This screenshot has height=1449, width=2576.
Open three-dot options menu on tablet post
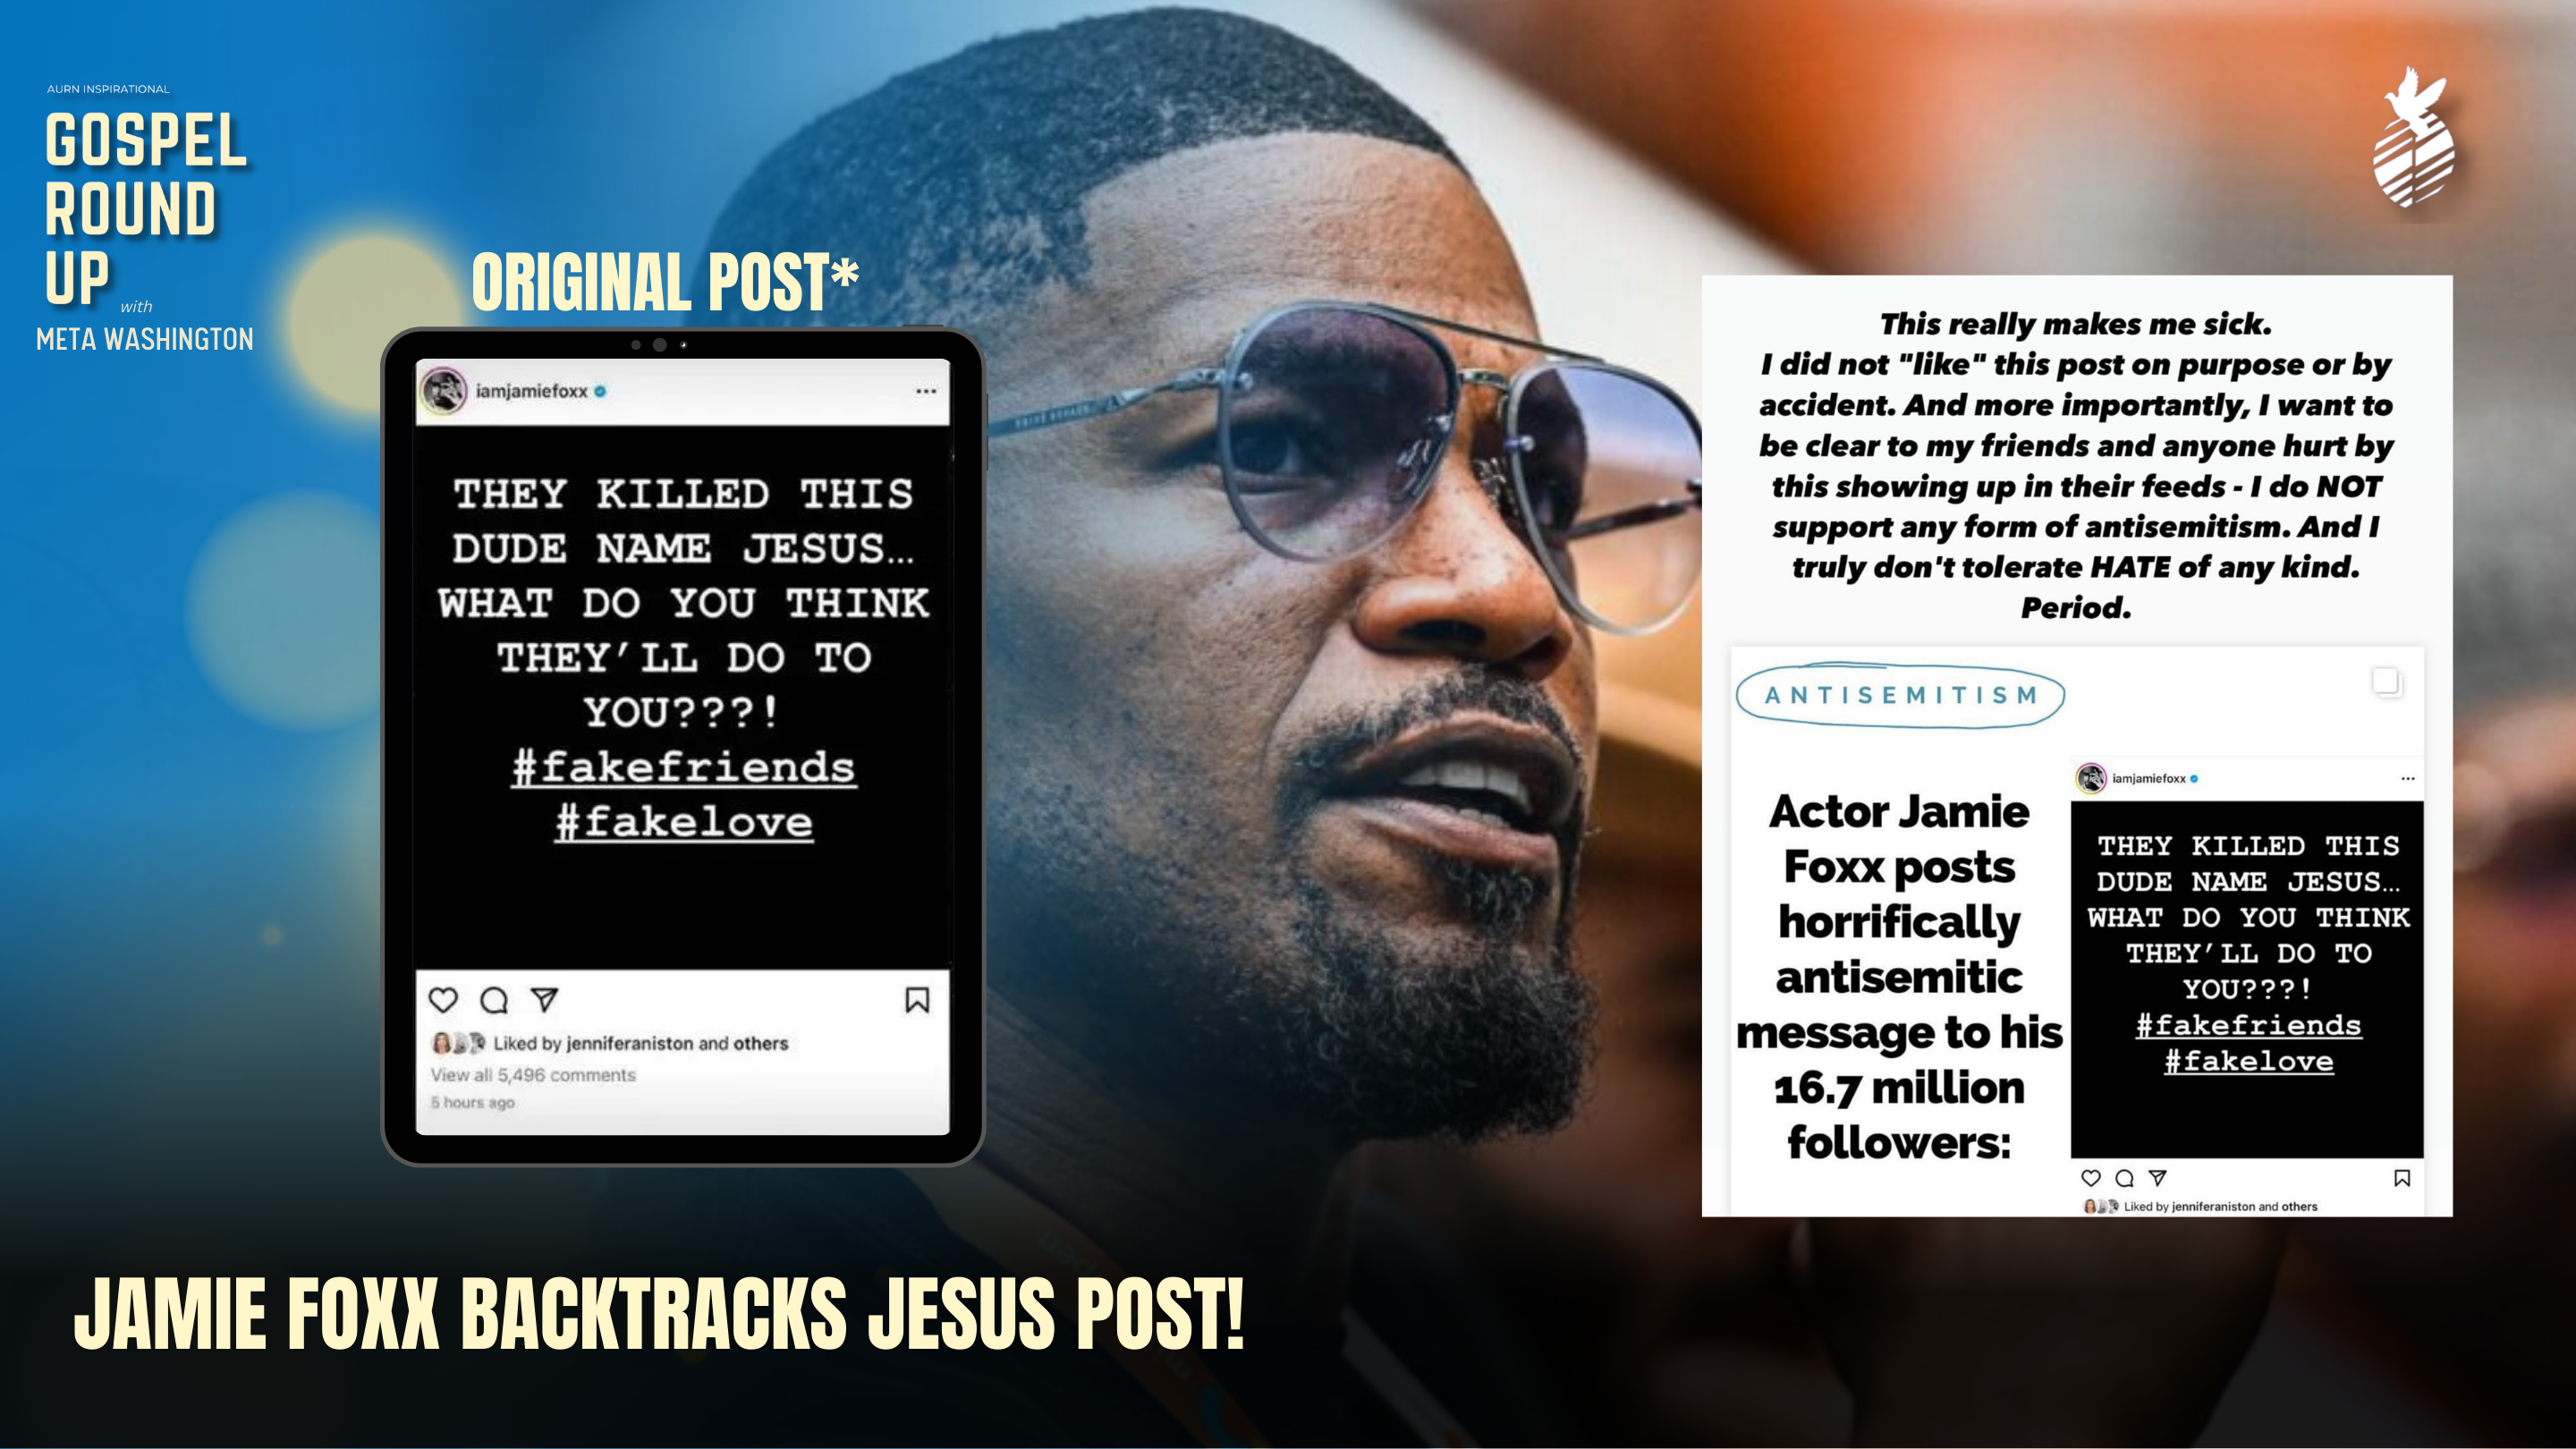[926, 391]
